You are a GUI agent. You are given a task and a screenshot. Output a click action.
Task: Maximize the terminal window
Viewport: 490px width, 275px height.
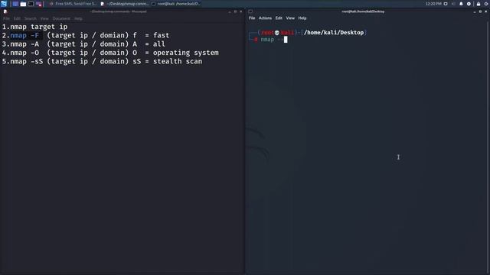pos(480,11)
